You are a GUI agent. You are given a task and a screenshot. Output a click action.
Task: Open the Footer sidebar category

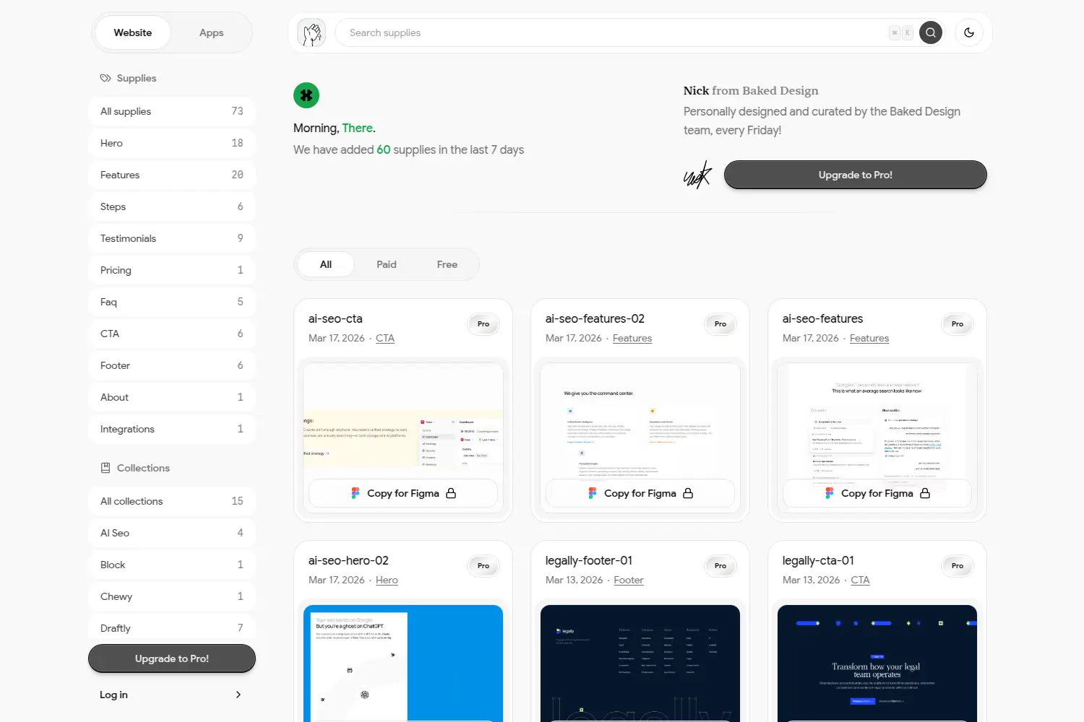(172, 365)
